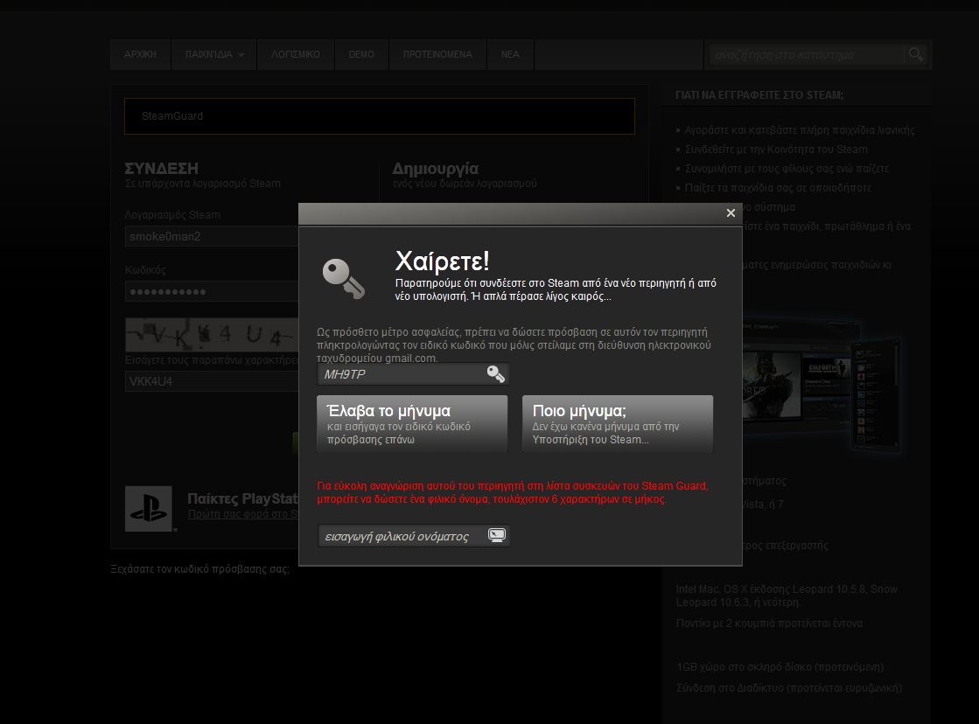Click the Πρώτη σας φορά PlayStation link
The image size is (979, 724).
point(243,514)
